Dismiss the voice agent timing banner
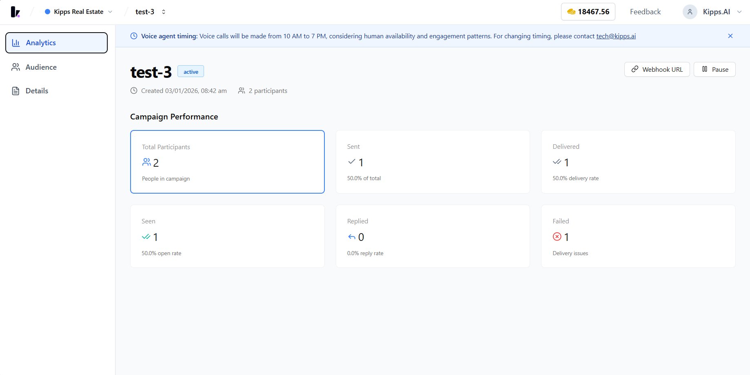750x375 pixels. [730, 36]
